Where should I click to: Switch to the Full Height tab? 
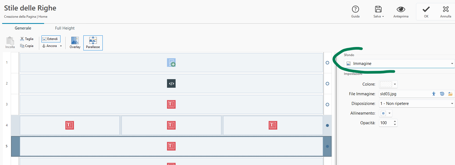point(65,28)
